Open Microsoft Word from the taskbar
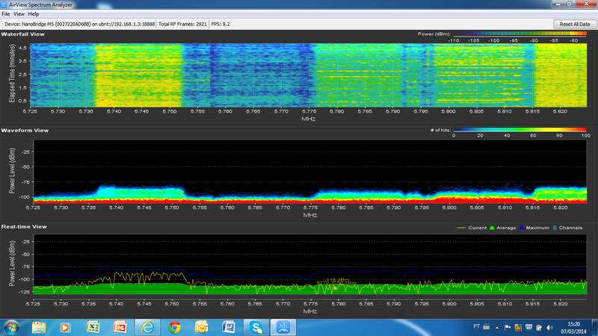Screen dimensions: 598x336 coord(229,327)
